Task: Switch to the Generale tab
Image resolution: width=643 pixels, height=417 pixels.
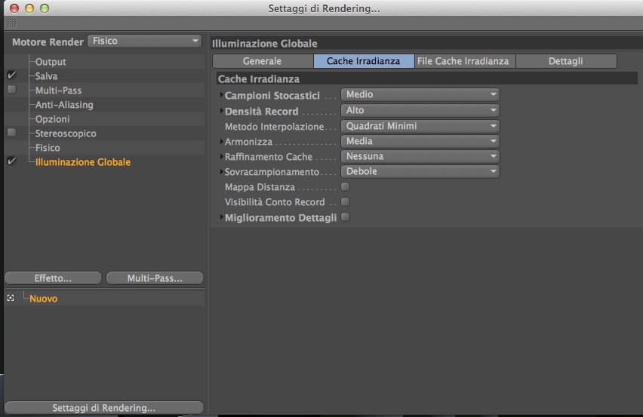Action: [x=263, y=61]
